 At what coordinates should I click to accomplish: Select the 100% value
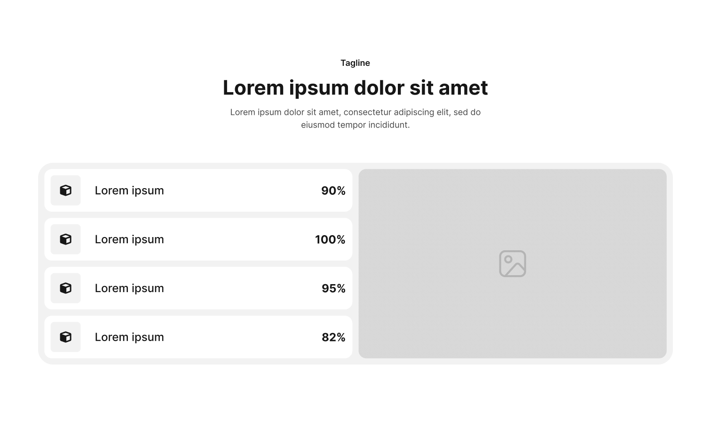click(x=330, y=240)
